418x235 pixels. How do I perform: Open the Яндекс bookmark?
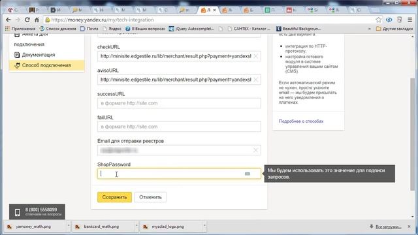click(112, 29)
